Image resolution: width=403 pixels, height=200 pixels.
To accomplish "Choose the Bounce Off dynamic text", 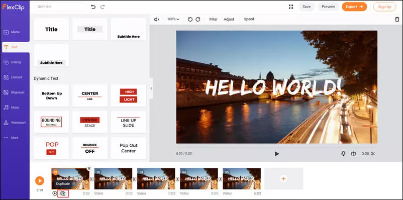I will (x=90, y=148).
